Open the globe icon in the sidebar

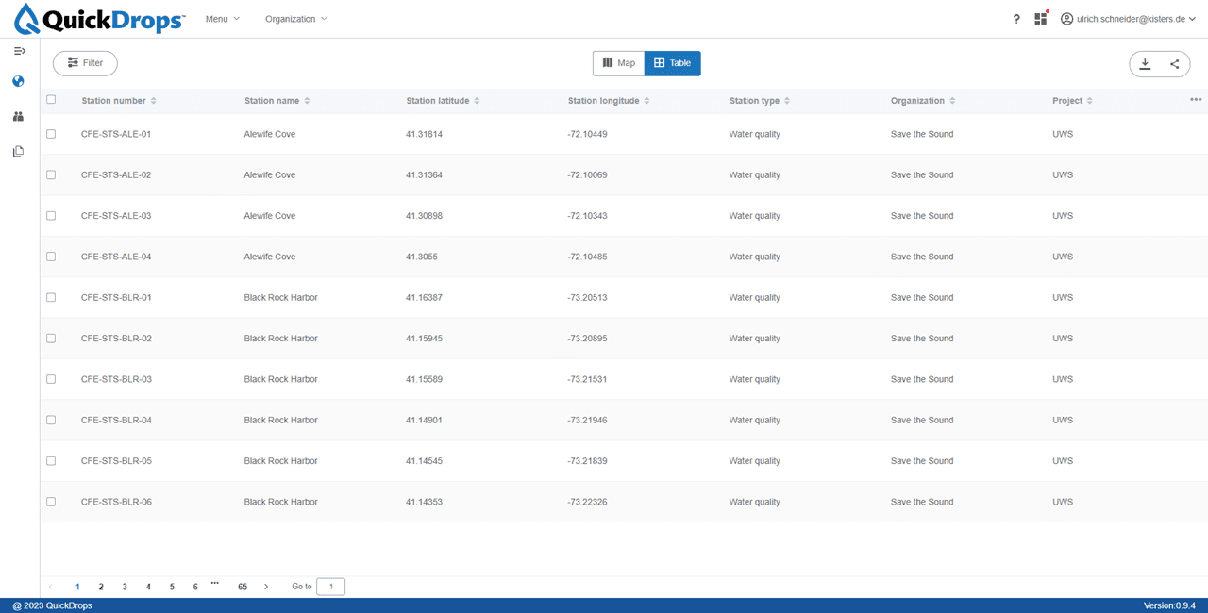tap(18, 82)
